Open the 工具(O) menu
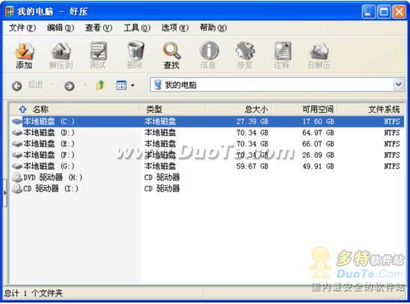Screen dimensions: 410x304 click(x=137, y=28)
